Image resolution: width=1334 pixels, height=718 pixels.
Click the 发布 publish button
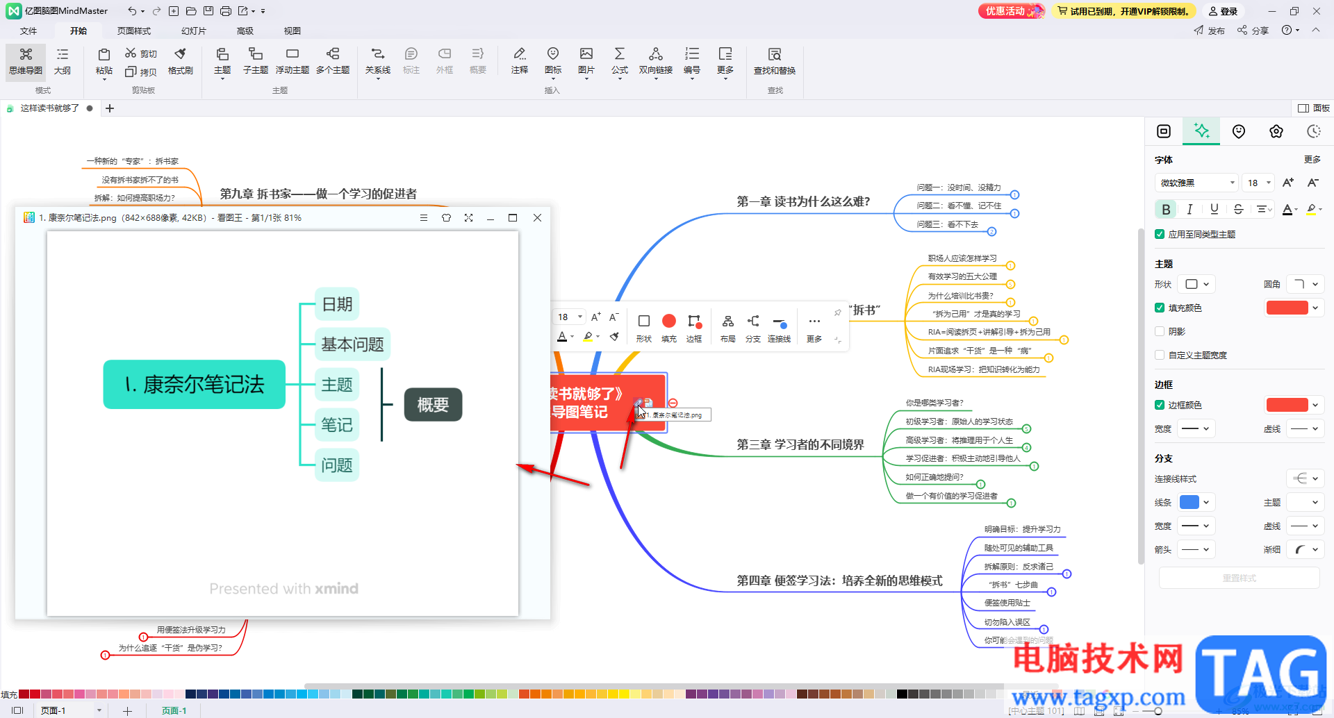click(1210, 31)
